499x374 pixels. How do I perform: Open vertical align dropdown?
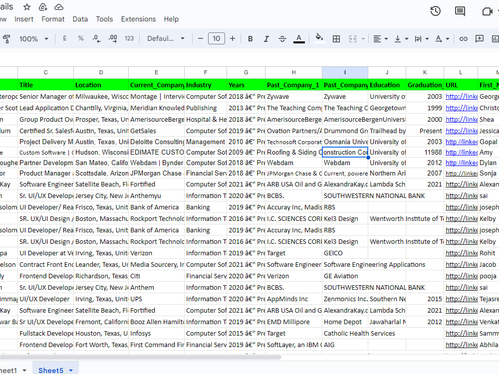point(401,39)
